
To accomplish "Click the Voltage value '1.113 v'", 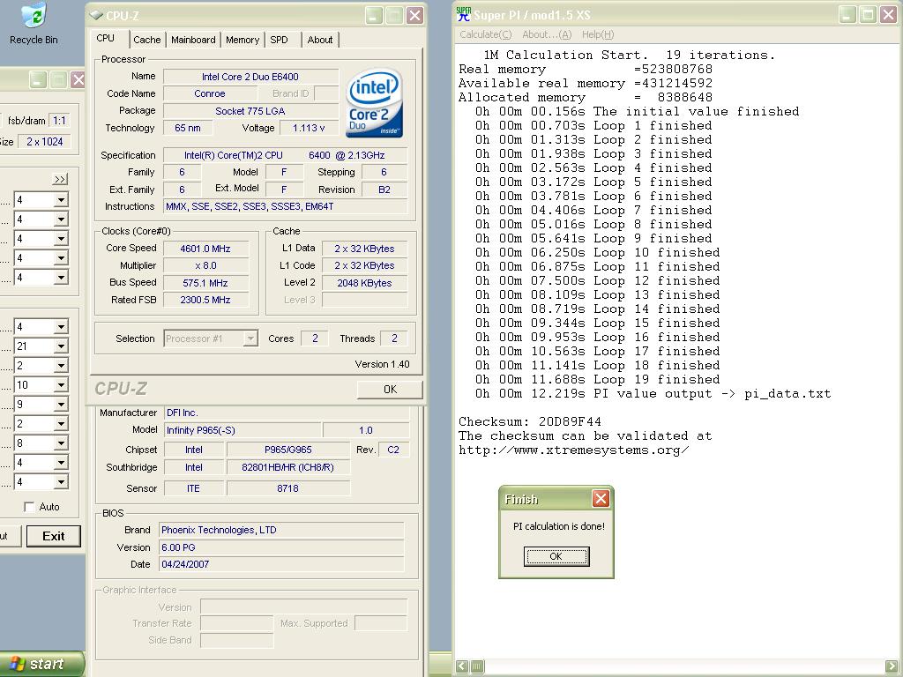I will pos(309,128).
